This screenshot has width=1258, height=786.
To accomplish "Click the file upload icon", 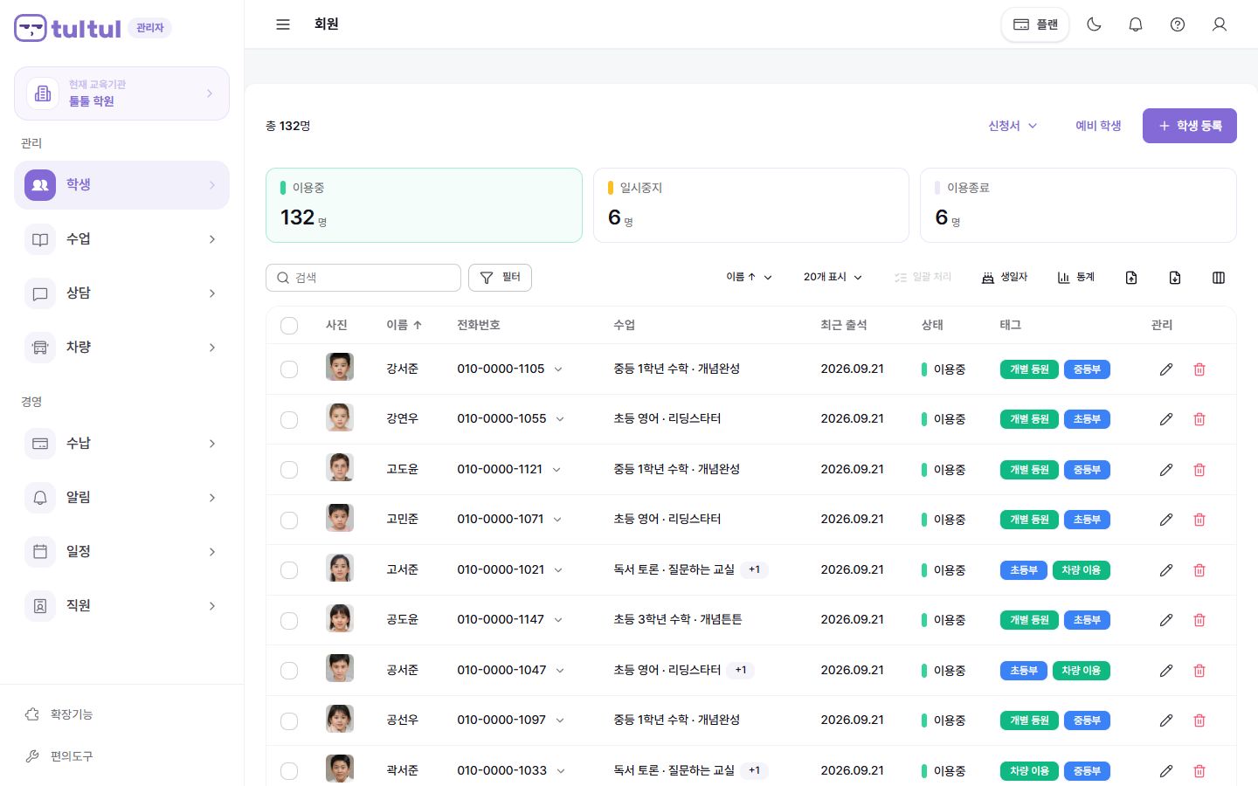I will click(1131, 278).
